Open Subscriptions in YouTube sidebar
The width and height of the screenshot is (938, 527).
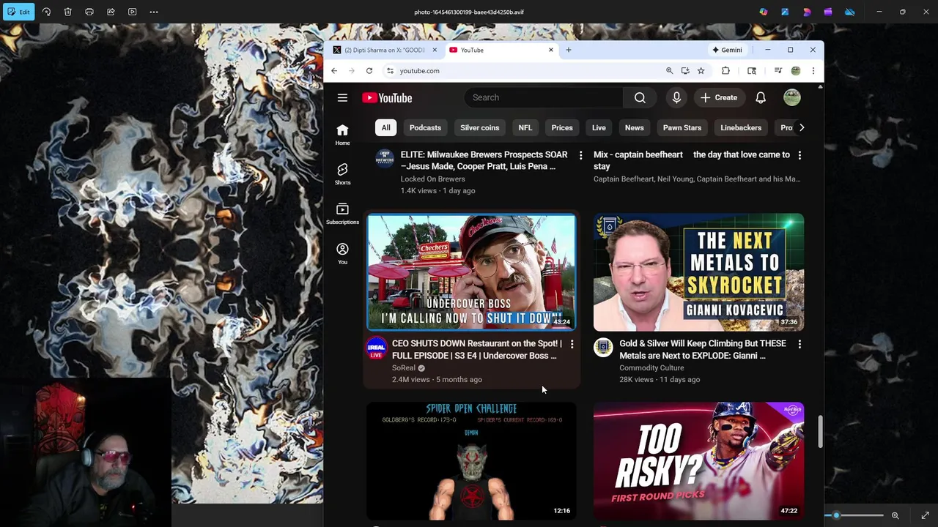342,213
